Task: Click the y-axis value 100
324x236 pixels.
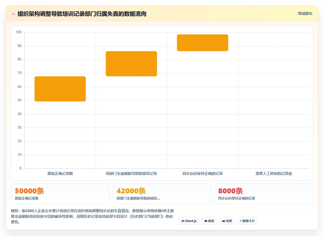Action: click(18, 32)
